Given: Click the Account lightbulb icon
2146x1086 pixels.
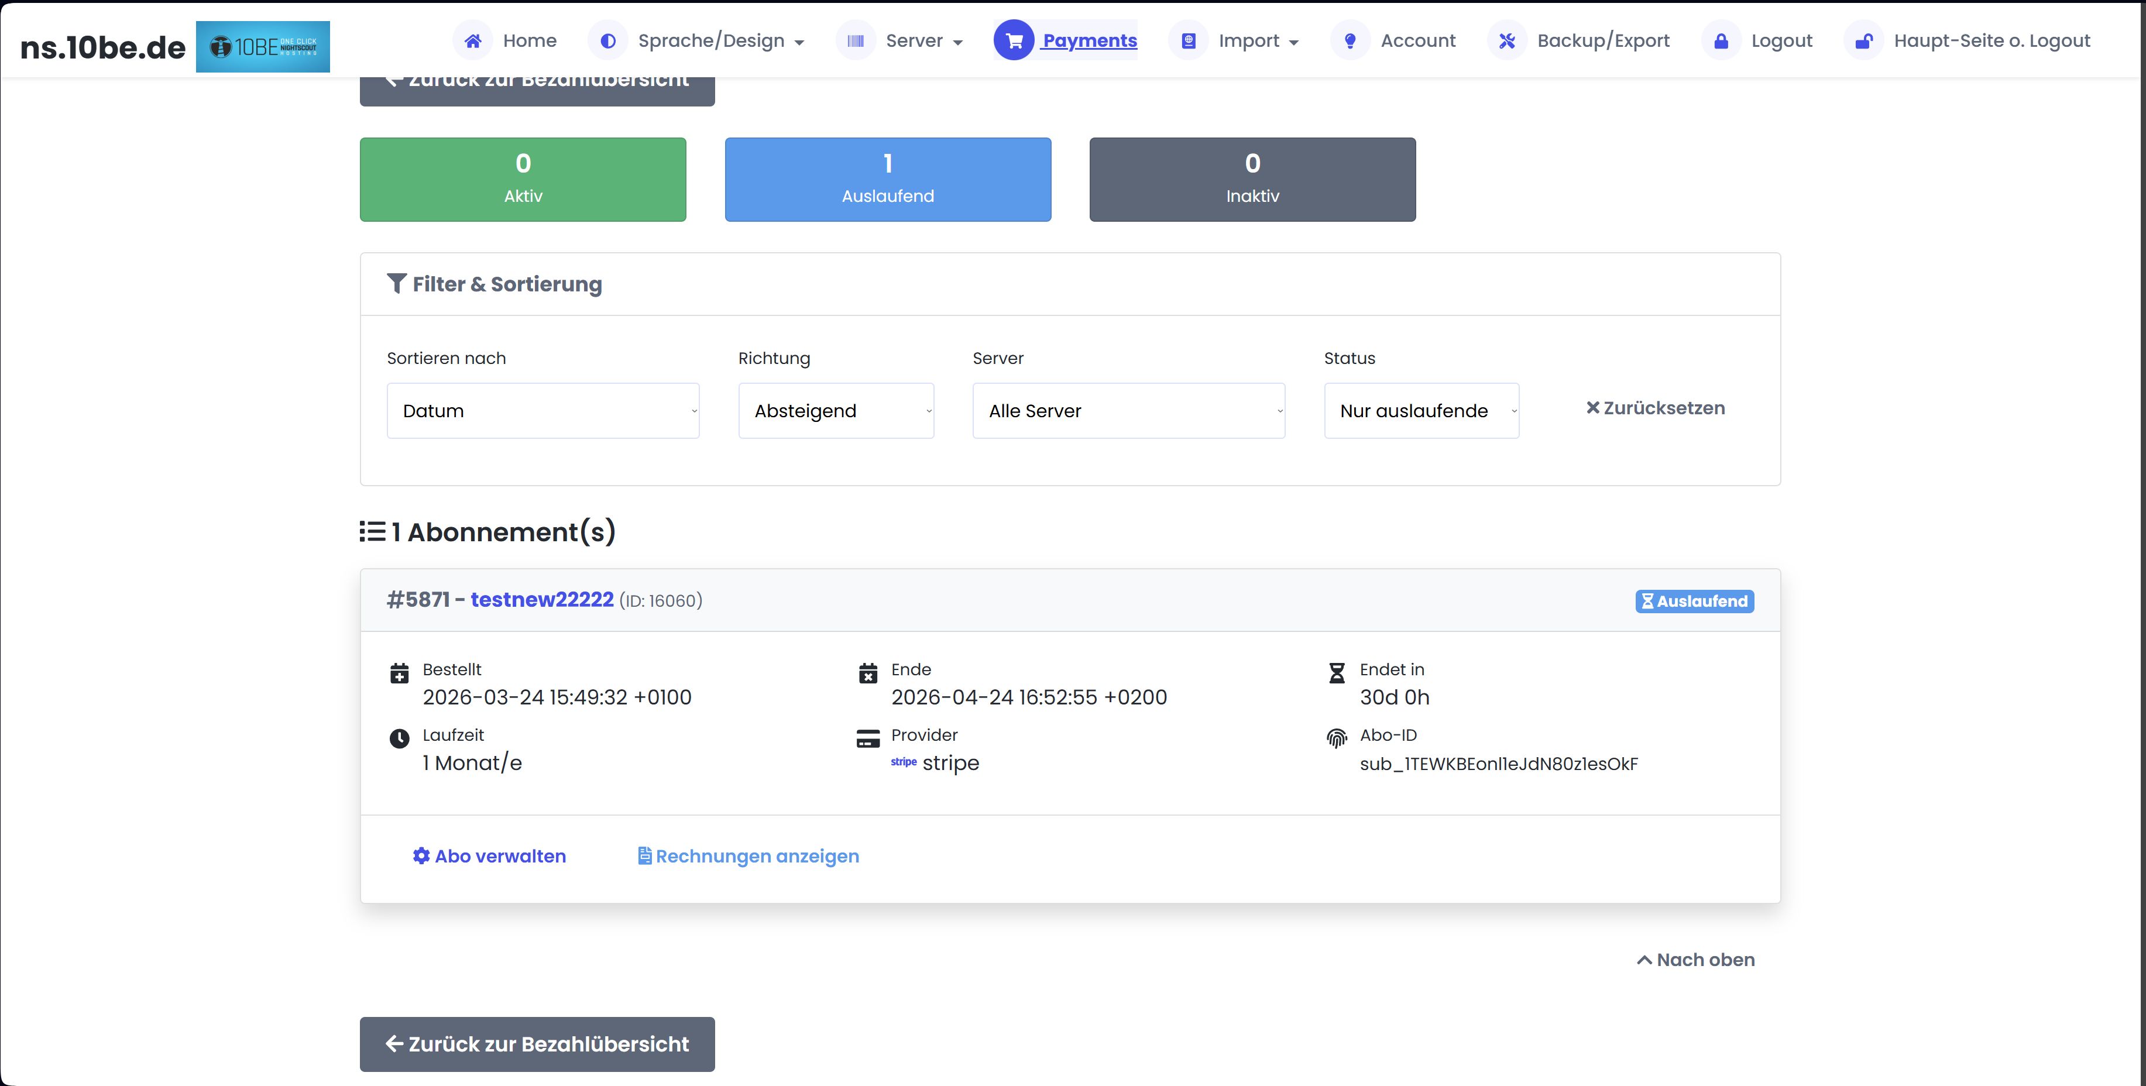Looking at the screenshot, I should coord(1350,41).
